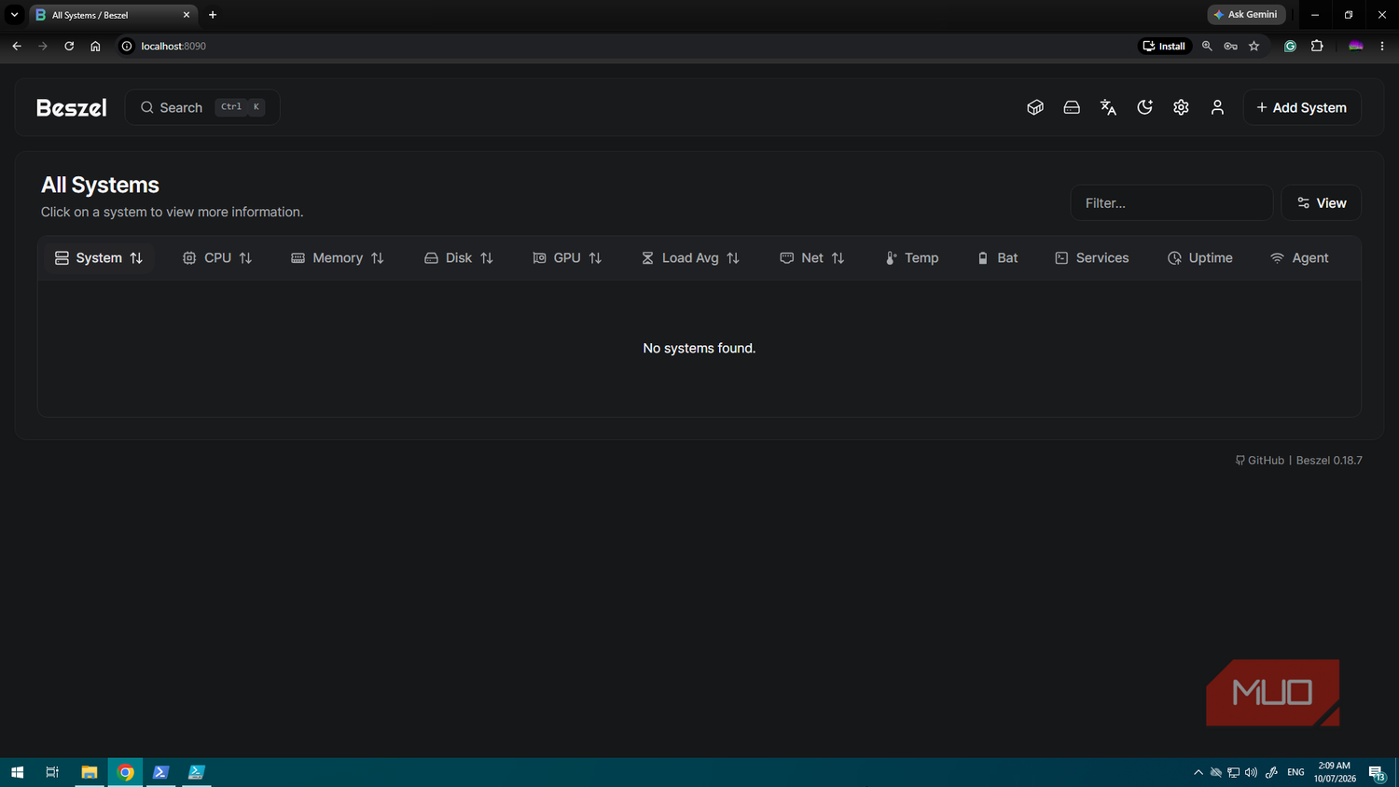Open the Grammarly extension icon
Screen dimensions: 1399x787
pos(1291,46)
